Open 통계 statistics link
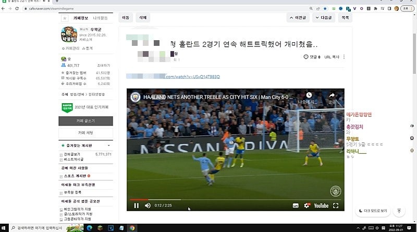Image resolution: width=417 pixels, height=232 pixels. (x=88, y=48)
